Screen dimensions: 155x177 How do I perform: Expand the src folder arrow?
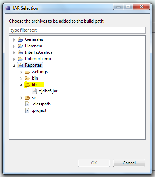click(21, 98)
